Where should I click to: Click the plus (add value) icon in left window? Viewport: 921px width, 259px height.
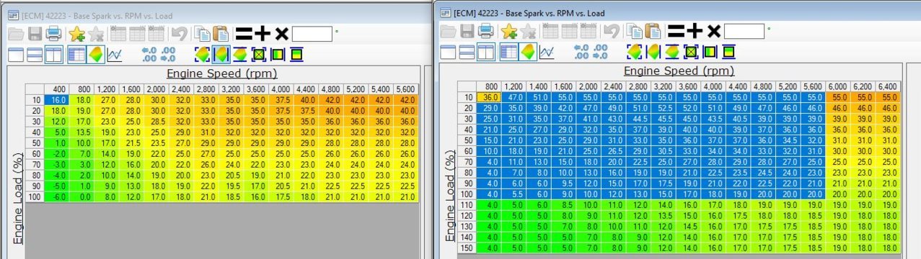coord(263,33)
